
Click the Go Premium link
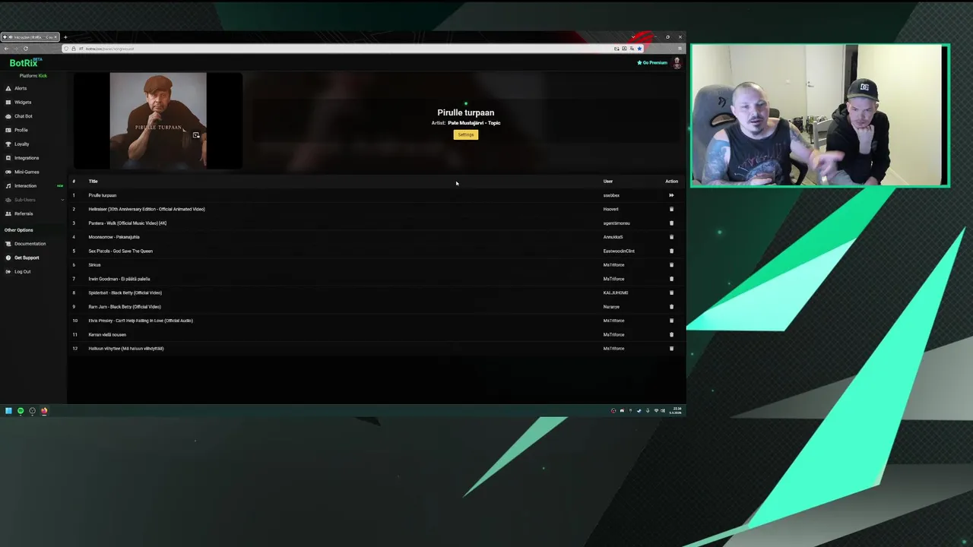coord(652,62)
